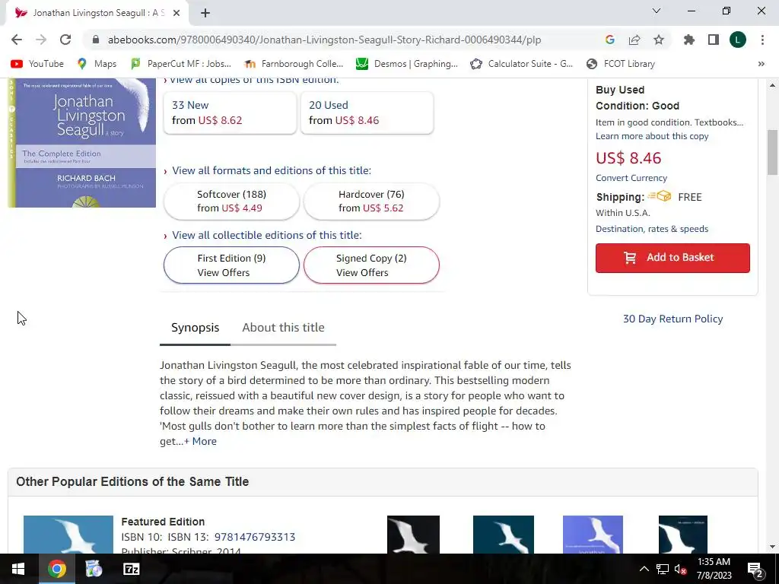Open view all formats and editions link
The width and height of the screenshot is (779, 584).
[x=272, y=170]
